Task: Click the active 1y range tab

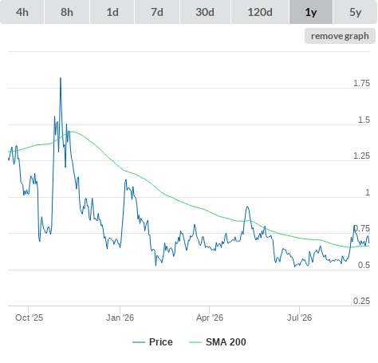Action: [311, 12]
